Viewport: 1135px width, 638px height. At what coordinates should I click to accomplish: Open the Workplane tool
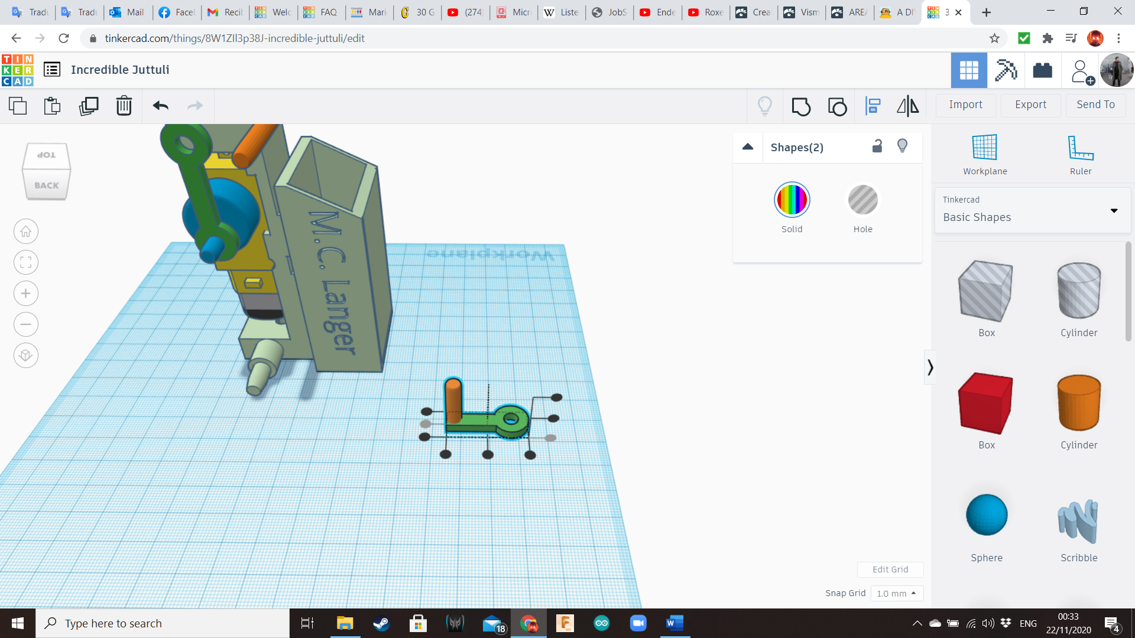985,155
